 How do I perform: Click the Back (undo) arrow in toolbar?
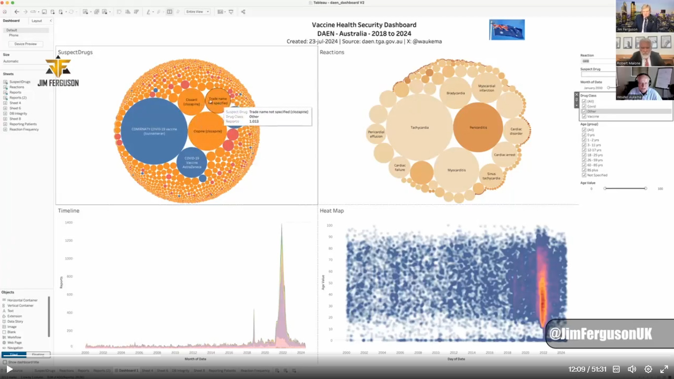point(17,11)
